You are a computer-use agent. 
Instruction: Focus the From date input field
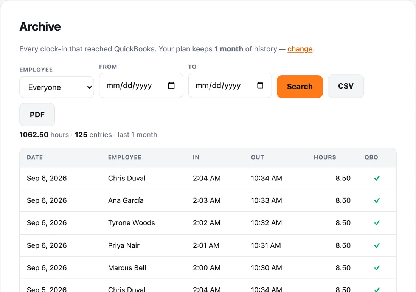(x=141, y=85)
